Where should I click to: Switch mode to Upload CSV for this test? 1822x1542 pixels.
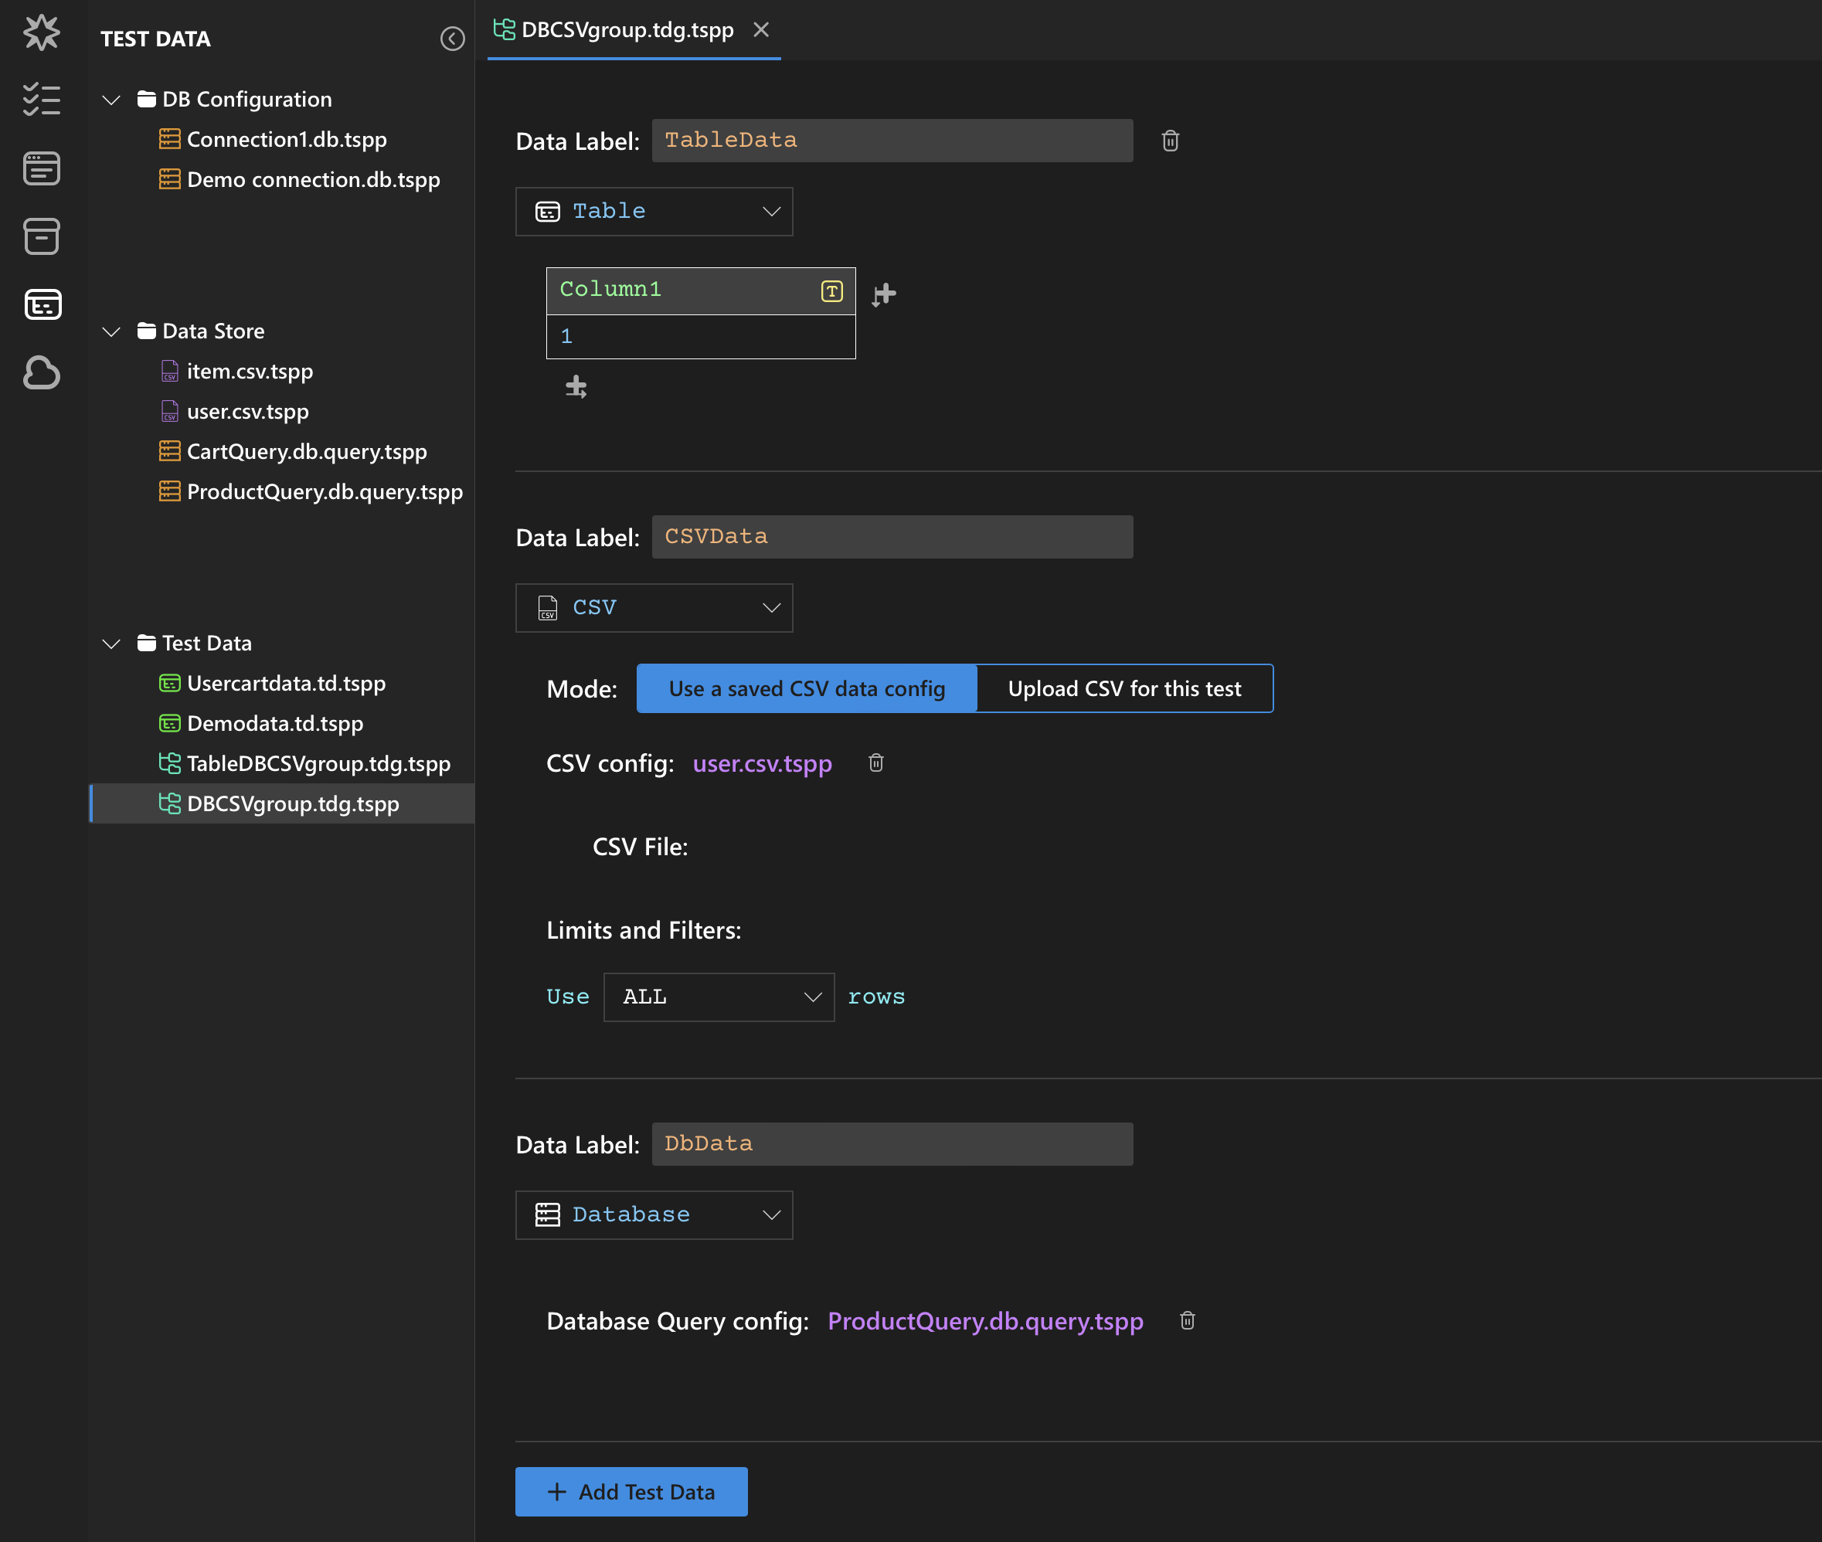tap(1123, 689)
